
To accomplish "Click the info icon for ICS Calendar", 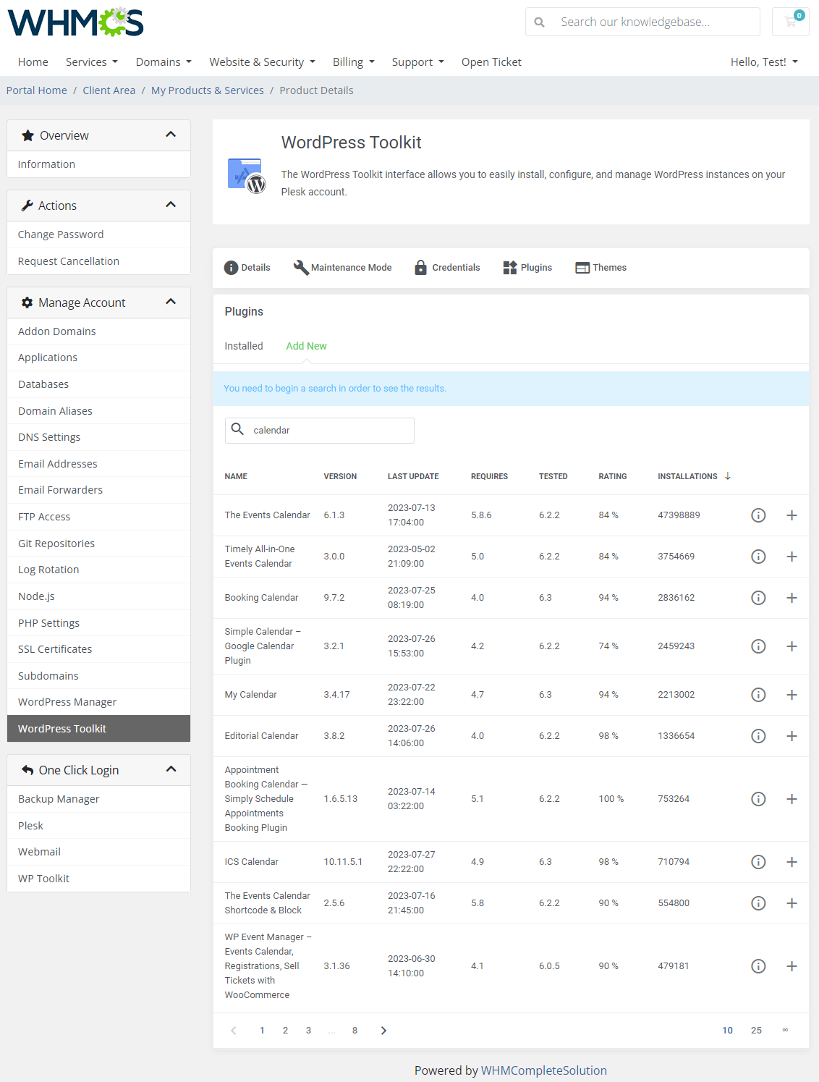I will point(758,861).
